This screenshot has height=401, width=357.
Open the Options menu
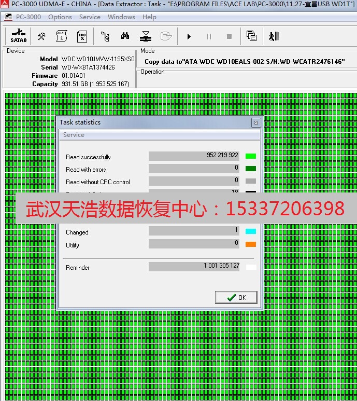click(x=60, y=17)
